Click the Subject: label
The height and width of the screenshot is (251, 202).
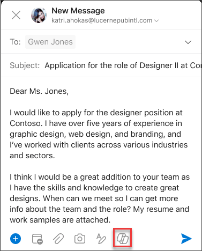25,65
